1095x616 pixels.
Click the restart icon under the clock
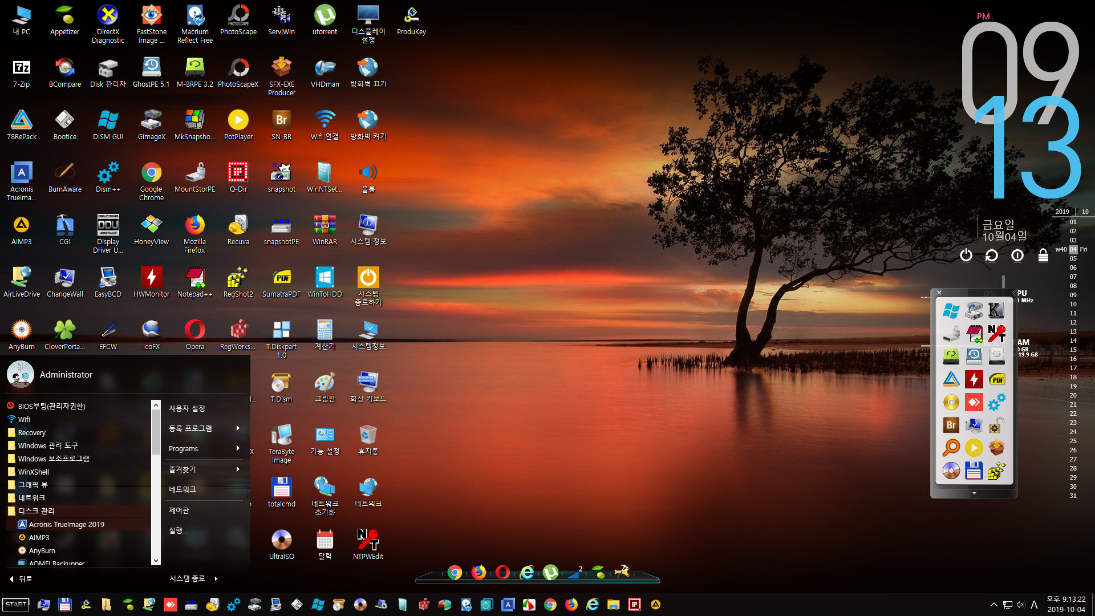pyautogui.click(x=991, y=255)
